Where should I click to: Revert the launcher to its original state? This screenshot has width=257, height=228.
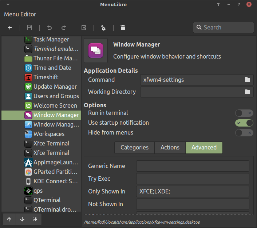[x=84, y=28]
